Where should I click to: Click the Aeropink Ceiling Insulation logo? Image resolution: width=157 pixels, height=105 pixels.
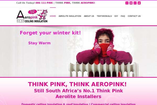[32, 16]
